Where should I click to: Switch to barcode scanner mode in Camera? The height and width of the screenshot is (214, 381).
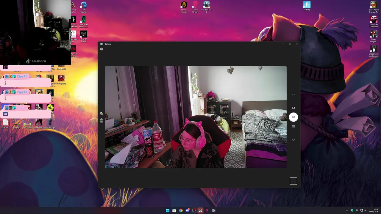293,126
